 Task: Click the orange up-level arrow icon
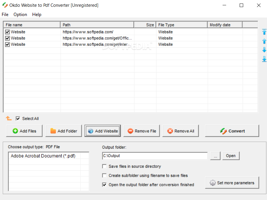coord(9,118)
